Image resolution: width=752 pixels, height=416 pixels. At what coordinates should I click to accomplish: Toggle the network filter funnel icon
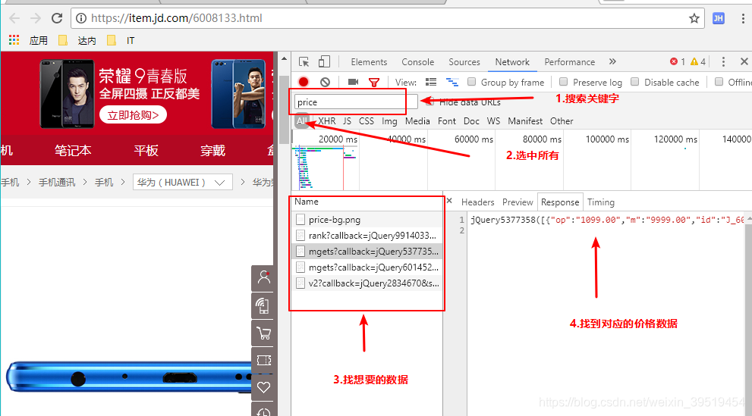click(374, 83)
